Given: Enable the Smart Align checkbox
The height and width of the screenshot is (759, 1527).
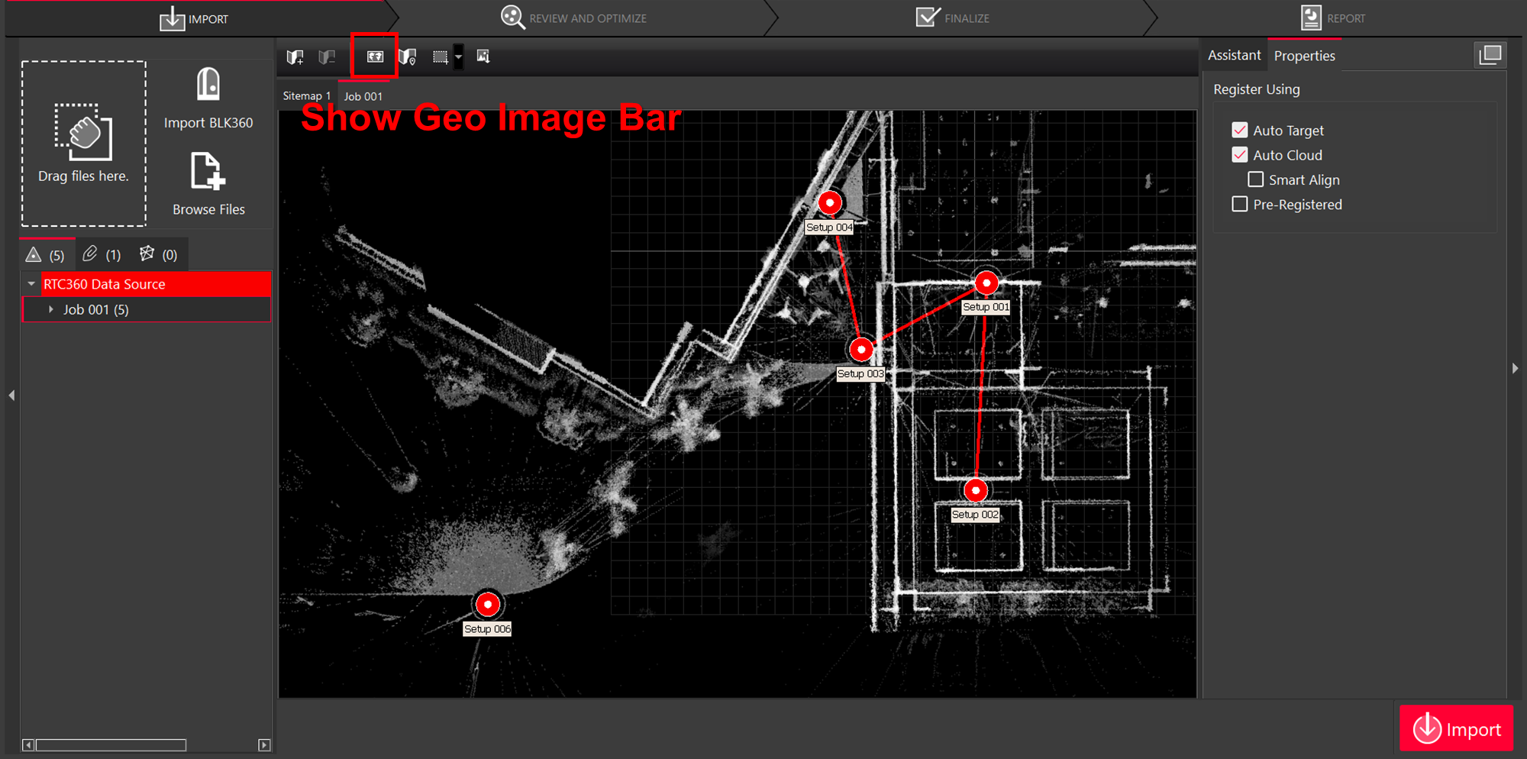Looking at the screenshot, I should click(x=1255, y=179).
